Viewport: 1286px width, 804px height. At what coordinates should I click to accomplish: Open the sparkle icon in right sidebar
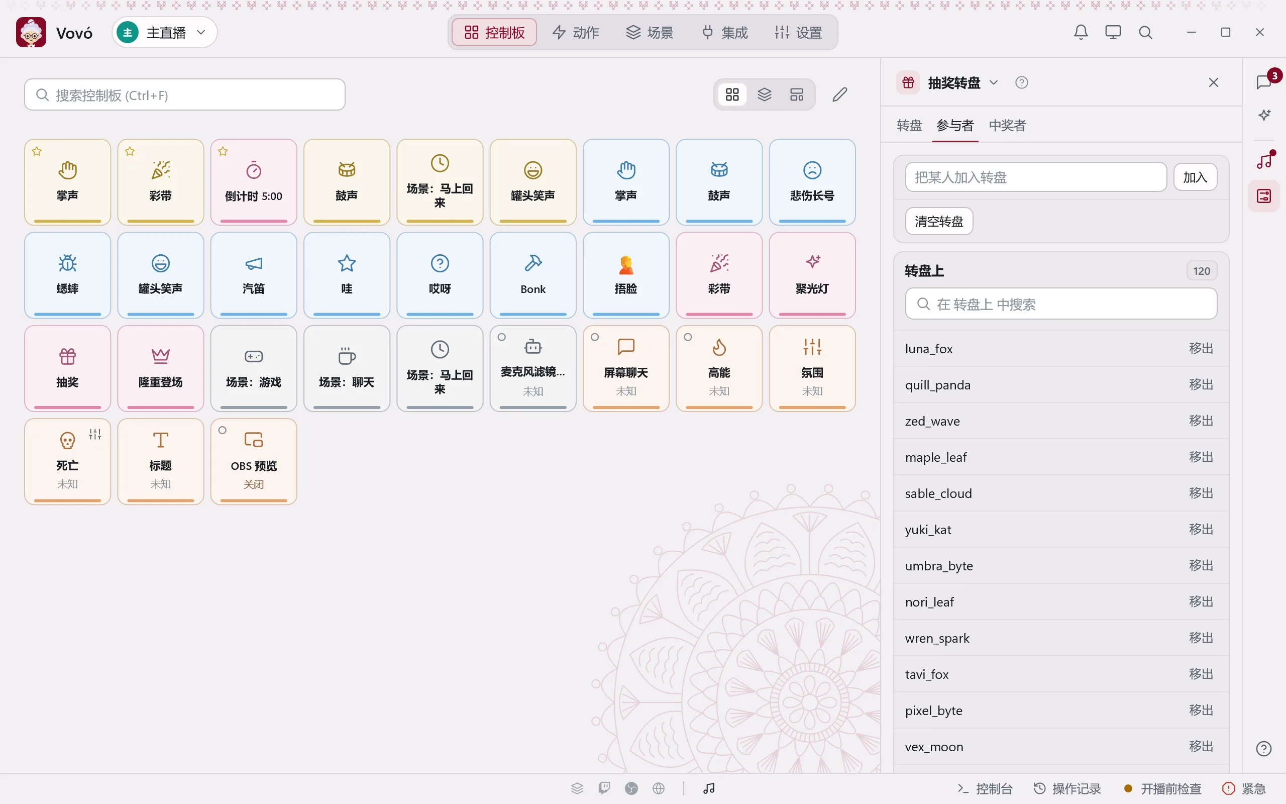[1264, 115]
